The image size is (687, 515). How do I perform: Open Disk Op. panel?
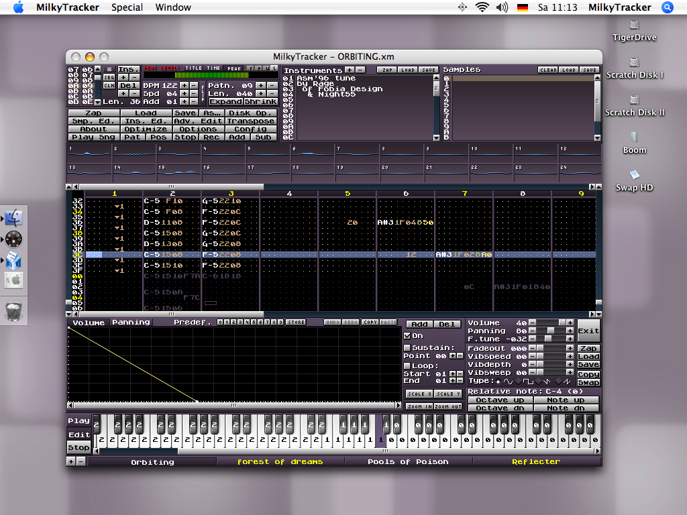point(251,113)
